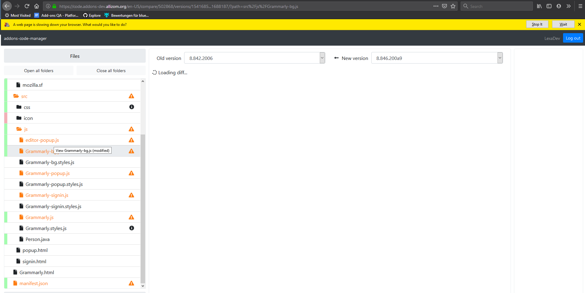Click warning icon next to manifest.json

131,283
